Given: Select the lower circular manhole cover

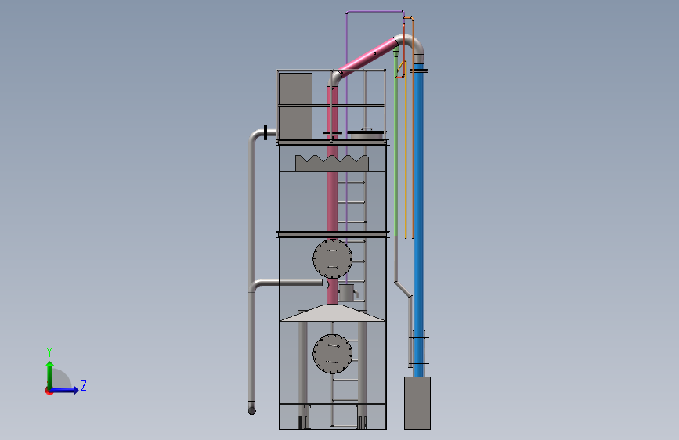Looking at the screenshot, I should pyautogui.click(x=333, y=354).
